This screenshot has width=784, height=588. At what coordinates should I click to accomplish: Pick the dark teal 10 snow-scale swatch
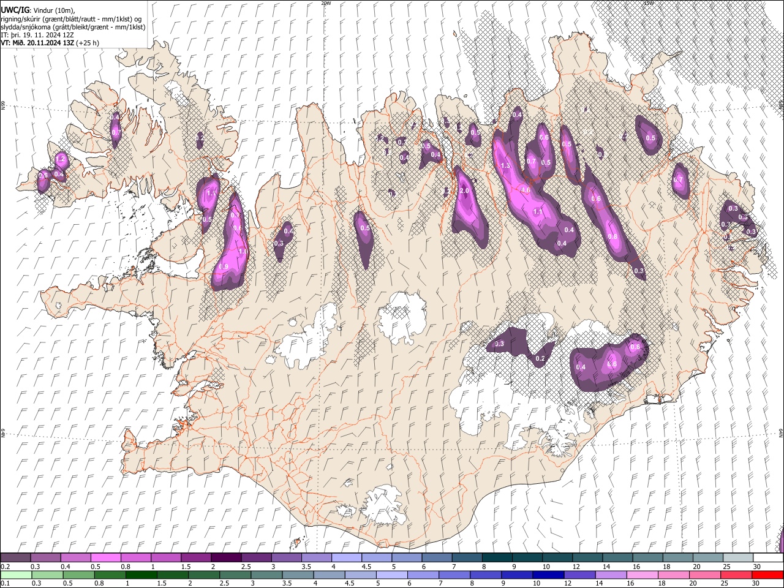point(557,558)
